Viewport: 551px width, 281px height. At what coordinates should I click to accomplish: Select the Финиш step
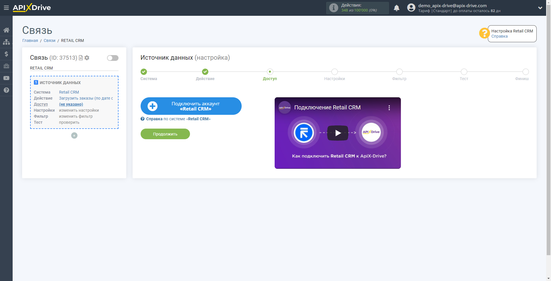525,72
